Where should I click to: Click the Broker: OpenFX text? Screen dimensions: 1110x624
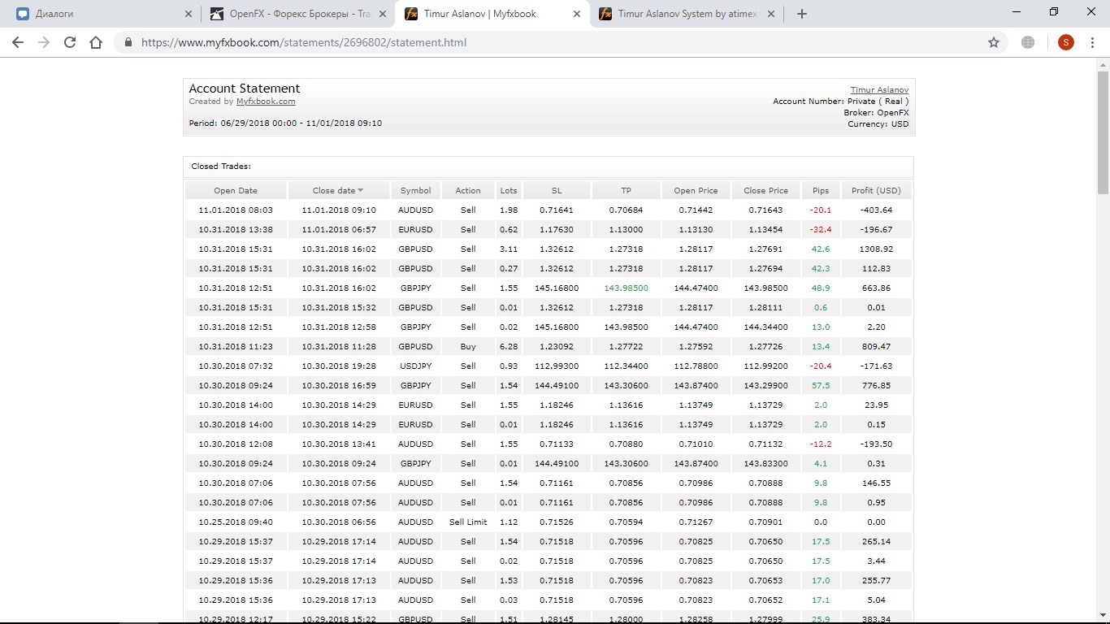pyautogui.click(x=876, y=113)
